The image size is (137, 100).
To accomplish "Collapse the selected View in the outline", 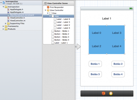I will pyautogui.click(x=50, y=16).
